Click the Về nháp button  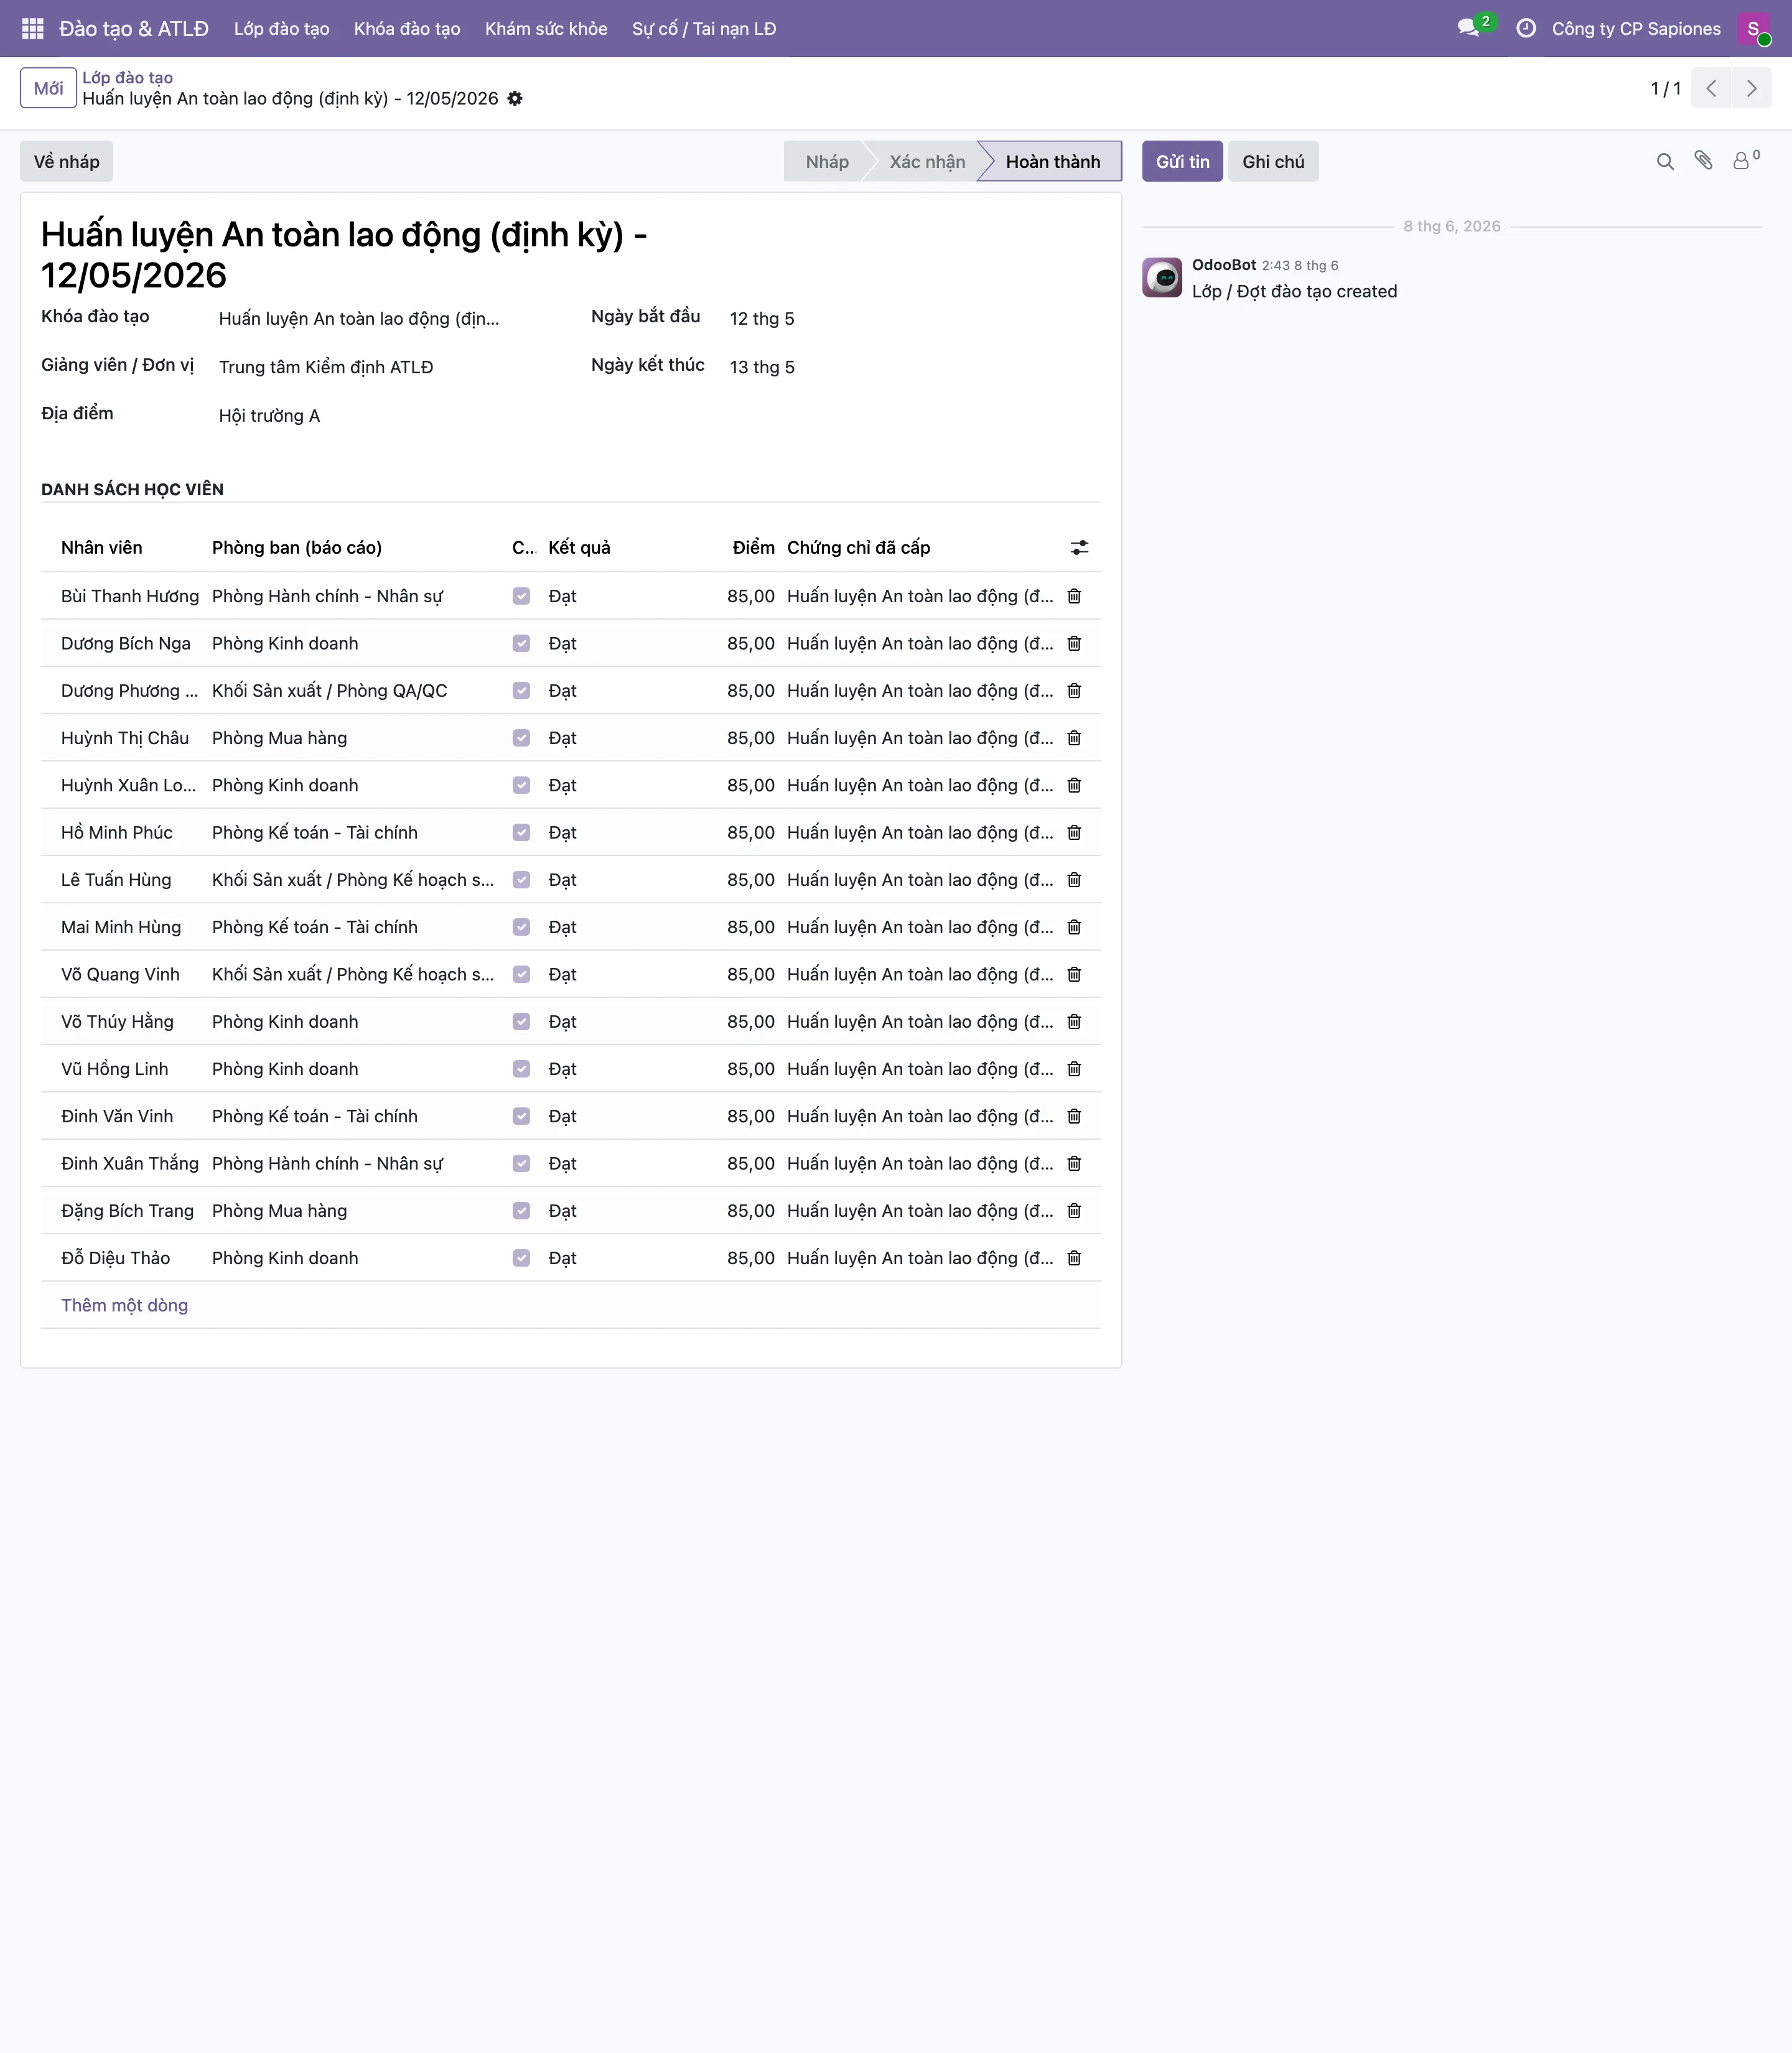click(x=66, y=161)
